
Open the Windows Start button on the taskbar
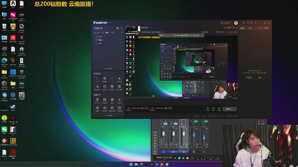[x=131, y=164]
